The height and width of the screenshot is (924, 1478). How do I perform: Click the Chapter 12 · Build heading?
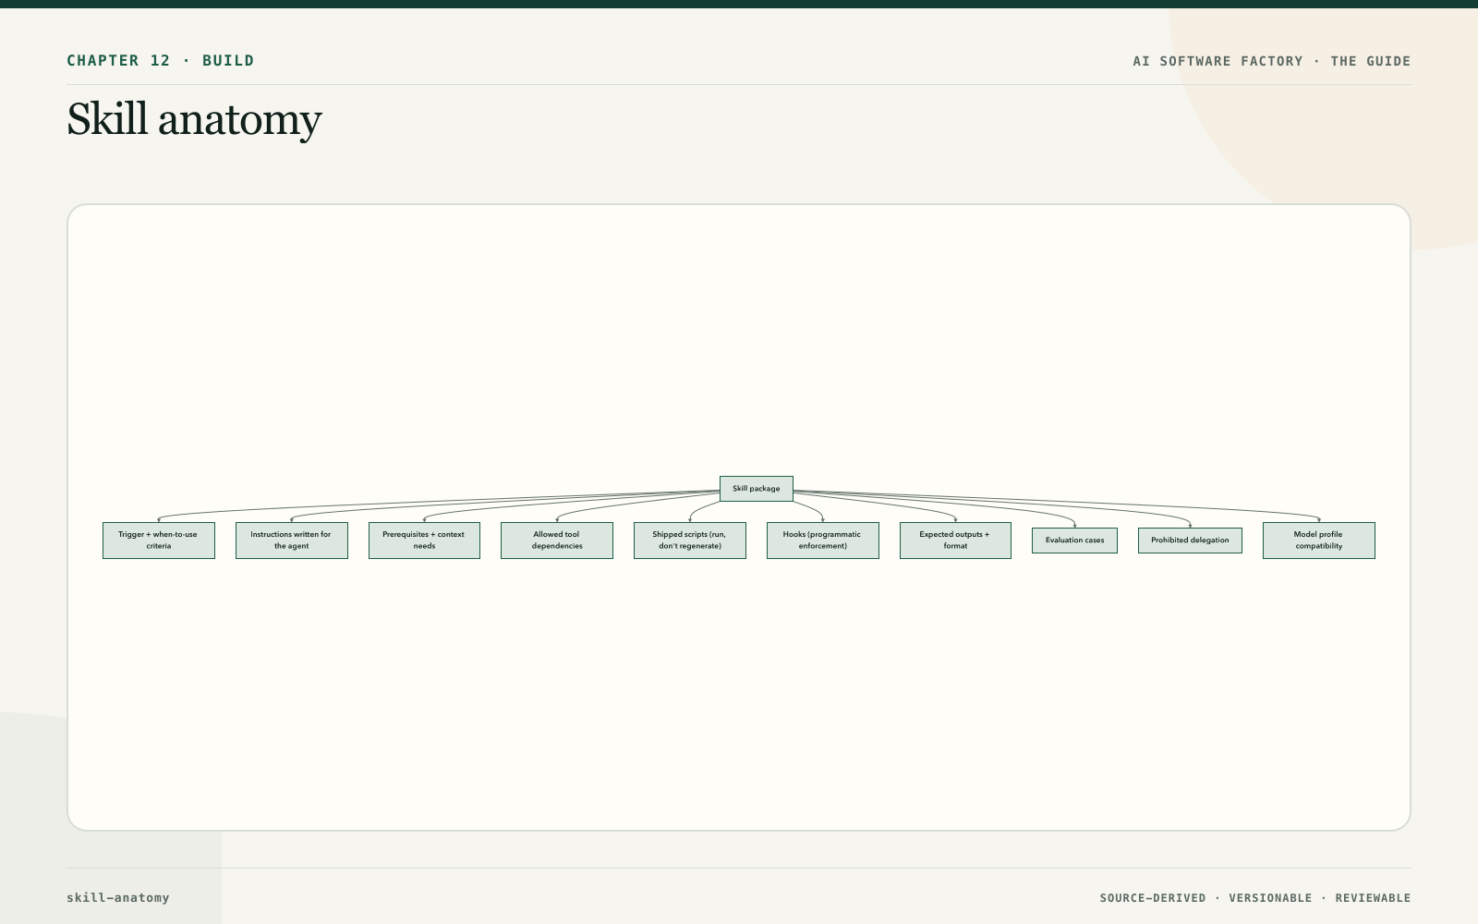(161, 61)
